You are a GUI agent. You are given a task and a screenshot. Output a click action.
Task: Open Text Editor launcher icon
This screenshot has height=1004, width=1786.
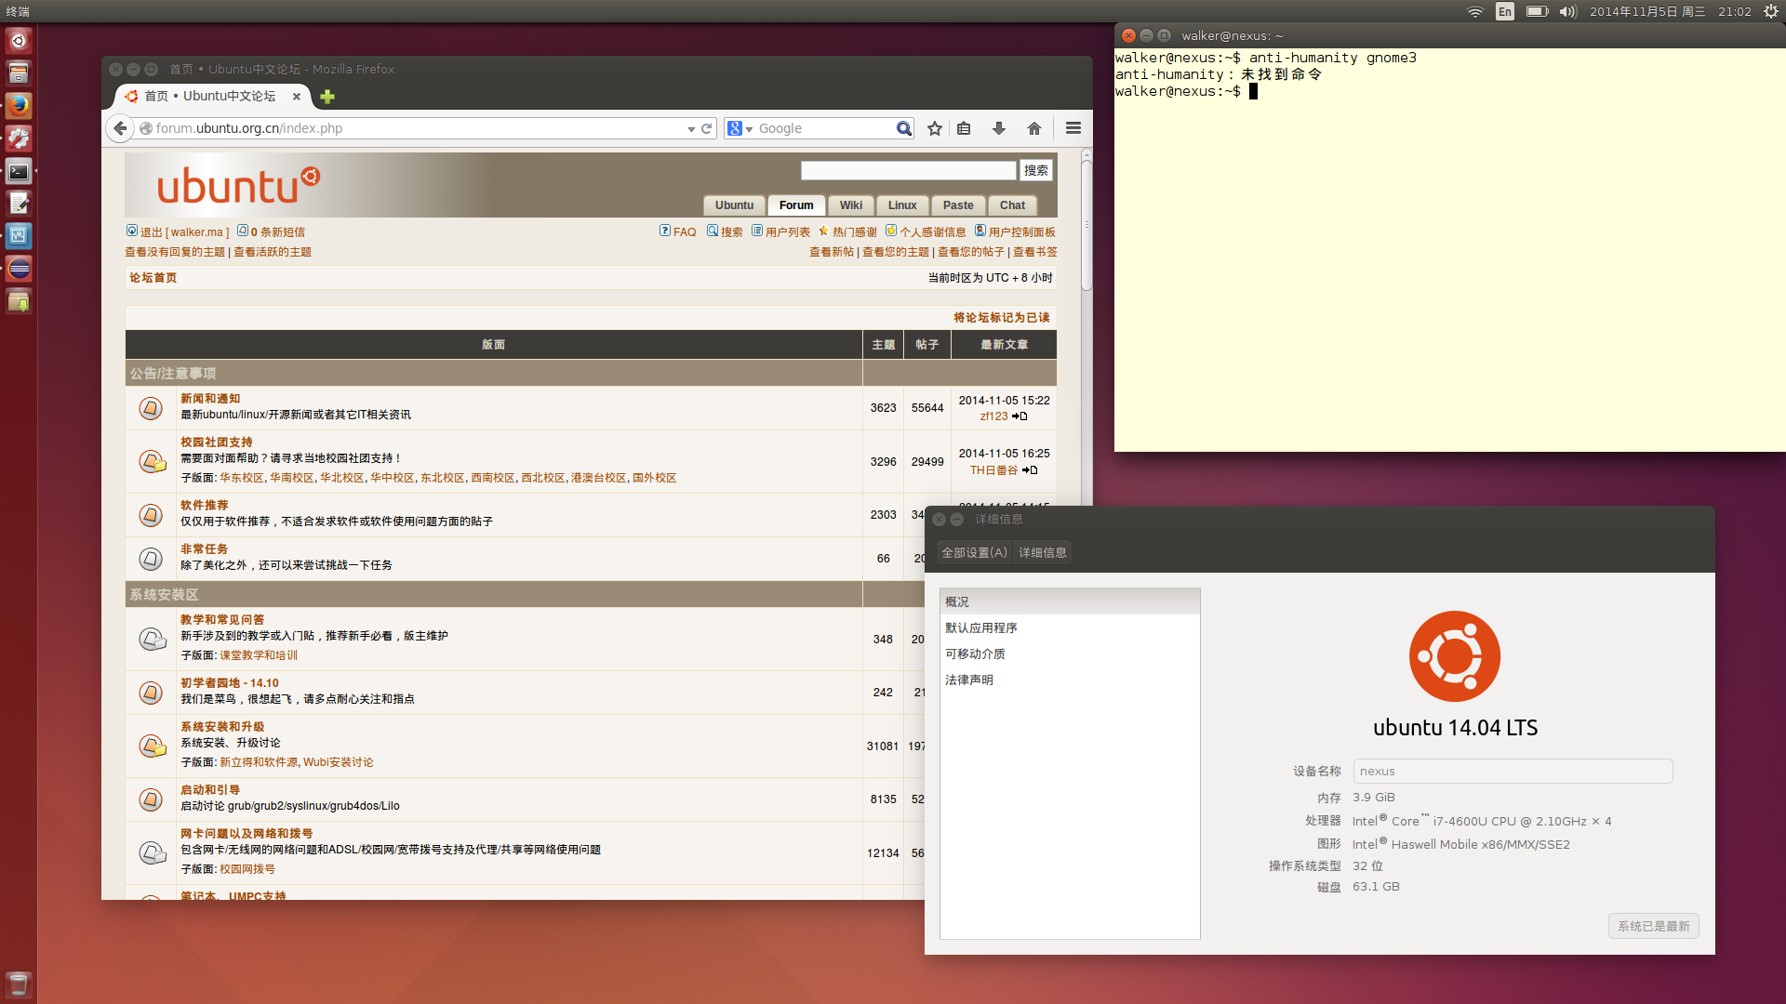[x=19, y=204]
